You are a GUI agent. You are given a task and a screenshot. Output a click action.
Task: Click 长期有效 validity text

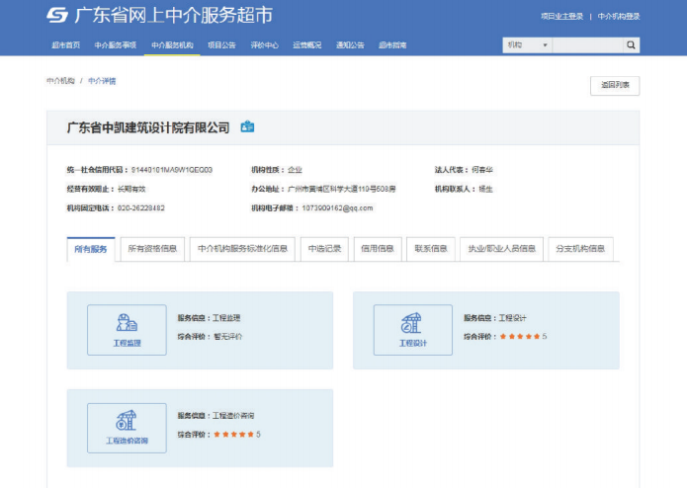point(131,189)
